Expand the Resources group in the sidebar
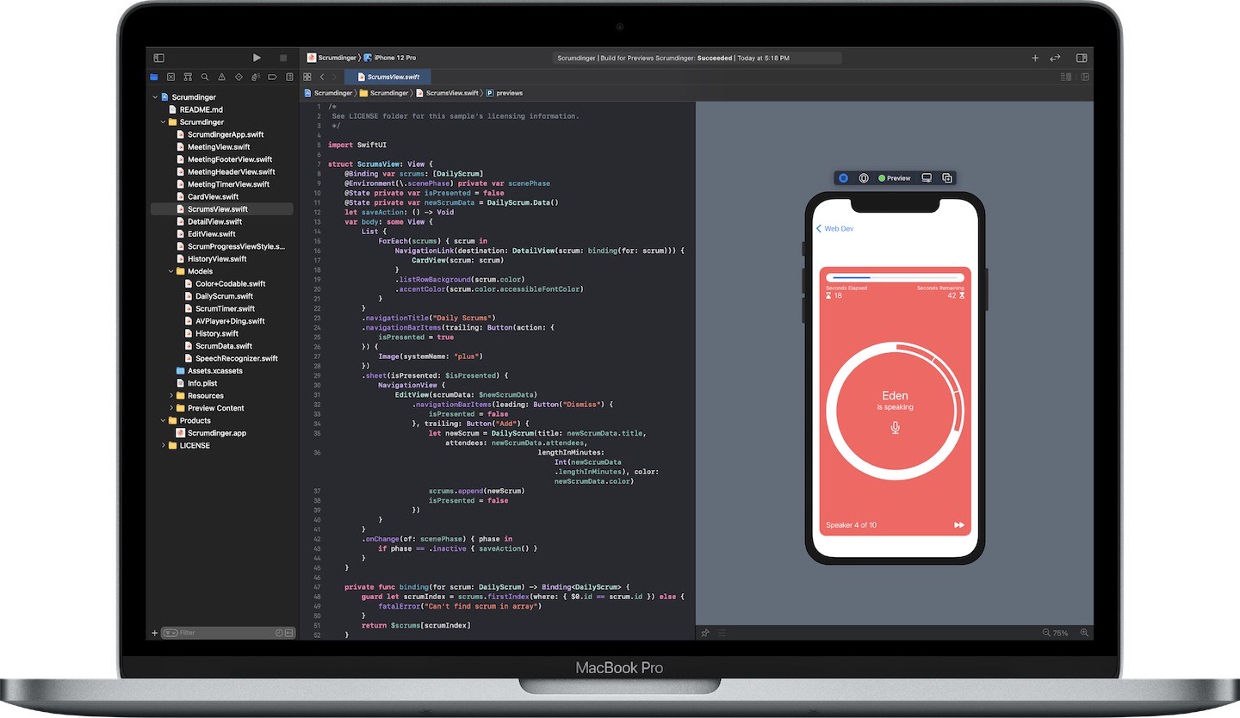Image resolution: width=1240 pixels, height=718 pixels. [x=173, y=395]
